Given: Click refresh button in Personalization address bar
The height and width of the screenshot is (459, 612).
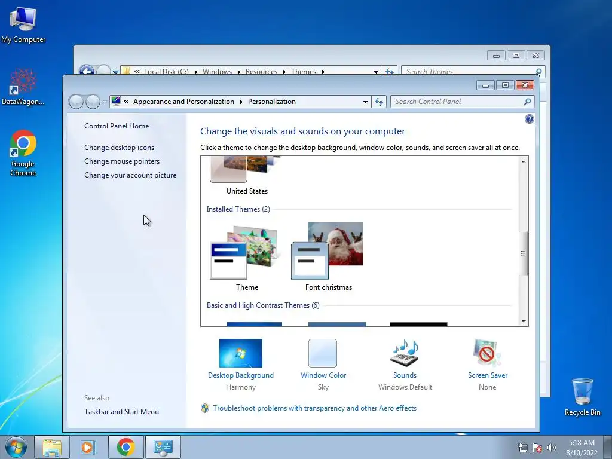Looking at the screenshot, I should 378,102.
